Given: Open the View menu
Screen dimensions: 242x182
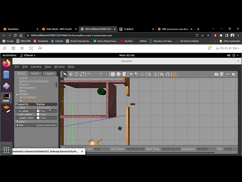Looking at the screenshot, I should tap(48, 67).
